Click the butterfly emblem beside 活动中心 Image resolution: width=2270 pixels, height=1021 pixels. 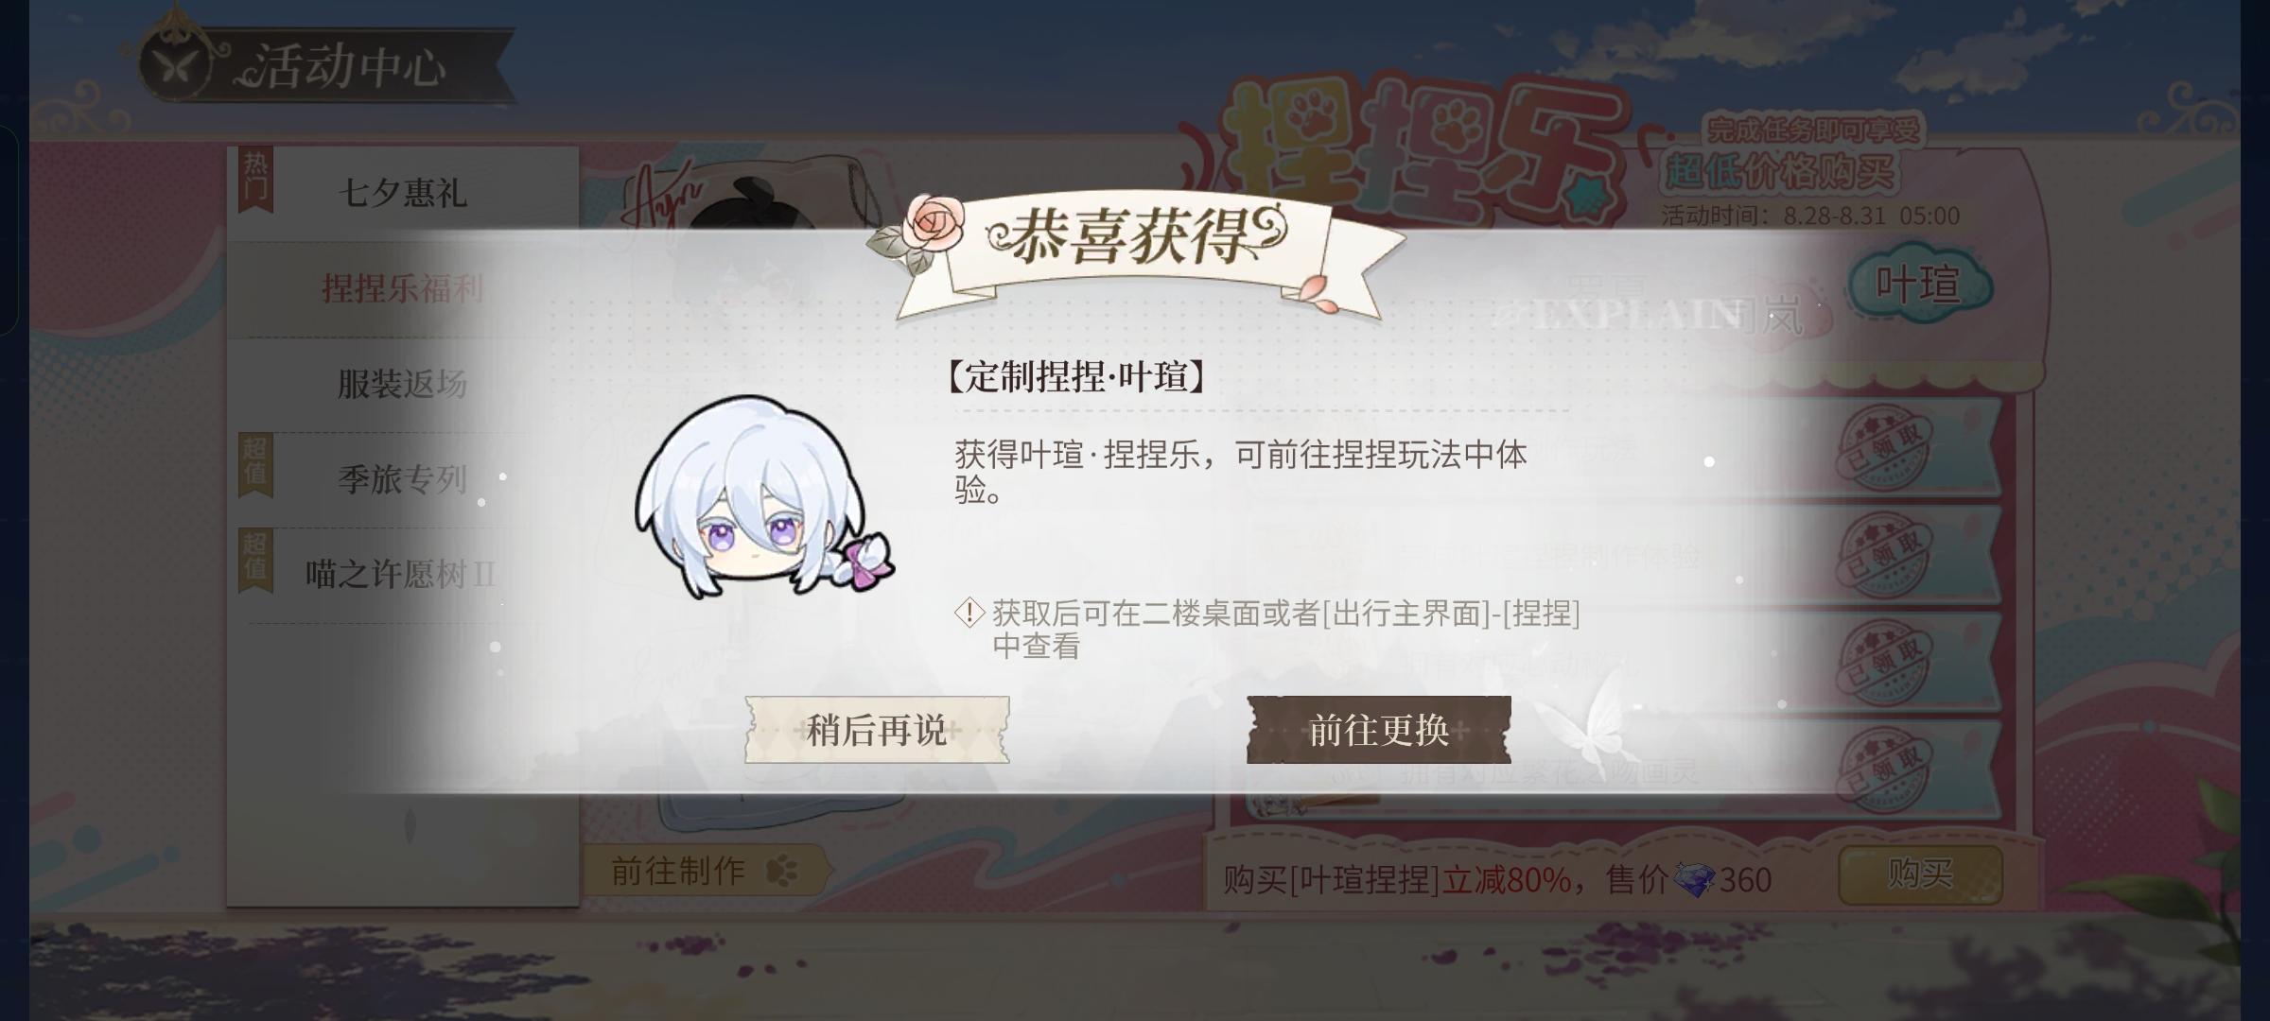point(177,64)
